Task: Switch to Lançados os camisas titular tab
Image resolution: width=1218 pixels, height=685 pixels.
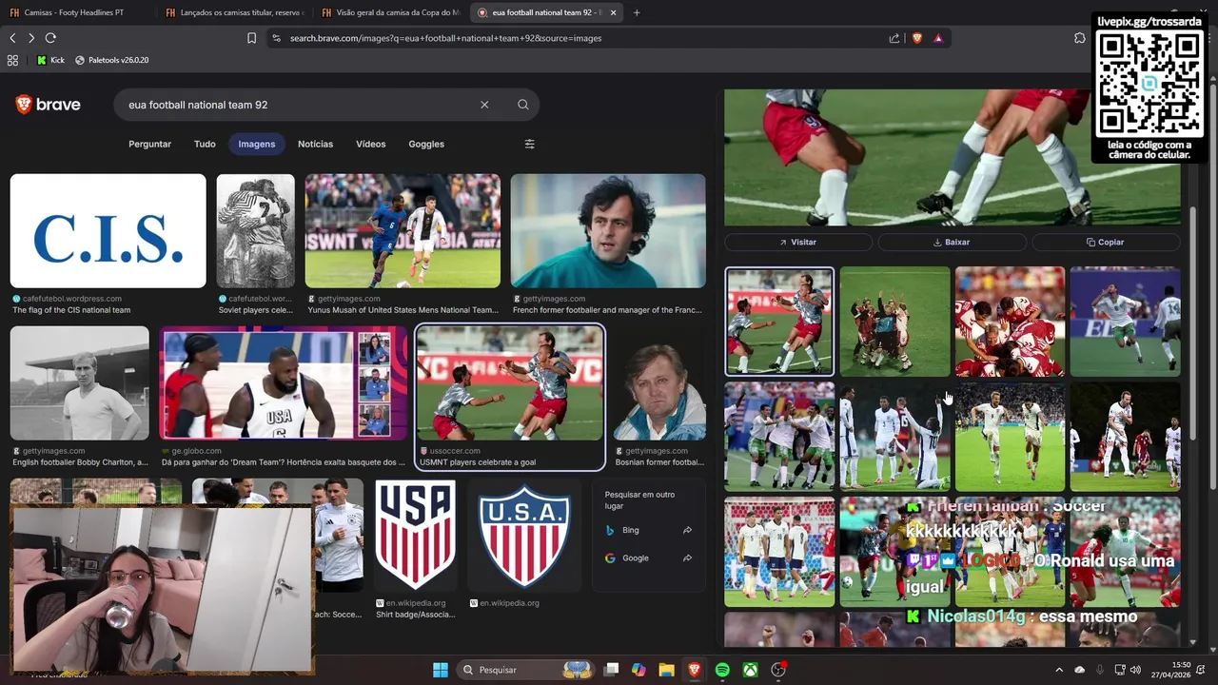Action: (236, 12)
